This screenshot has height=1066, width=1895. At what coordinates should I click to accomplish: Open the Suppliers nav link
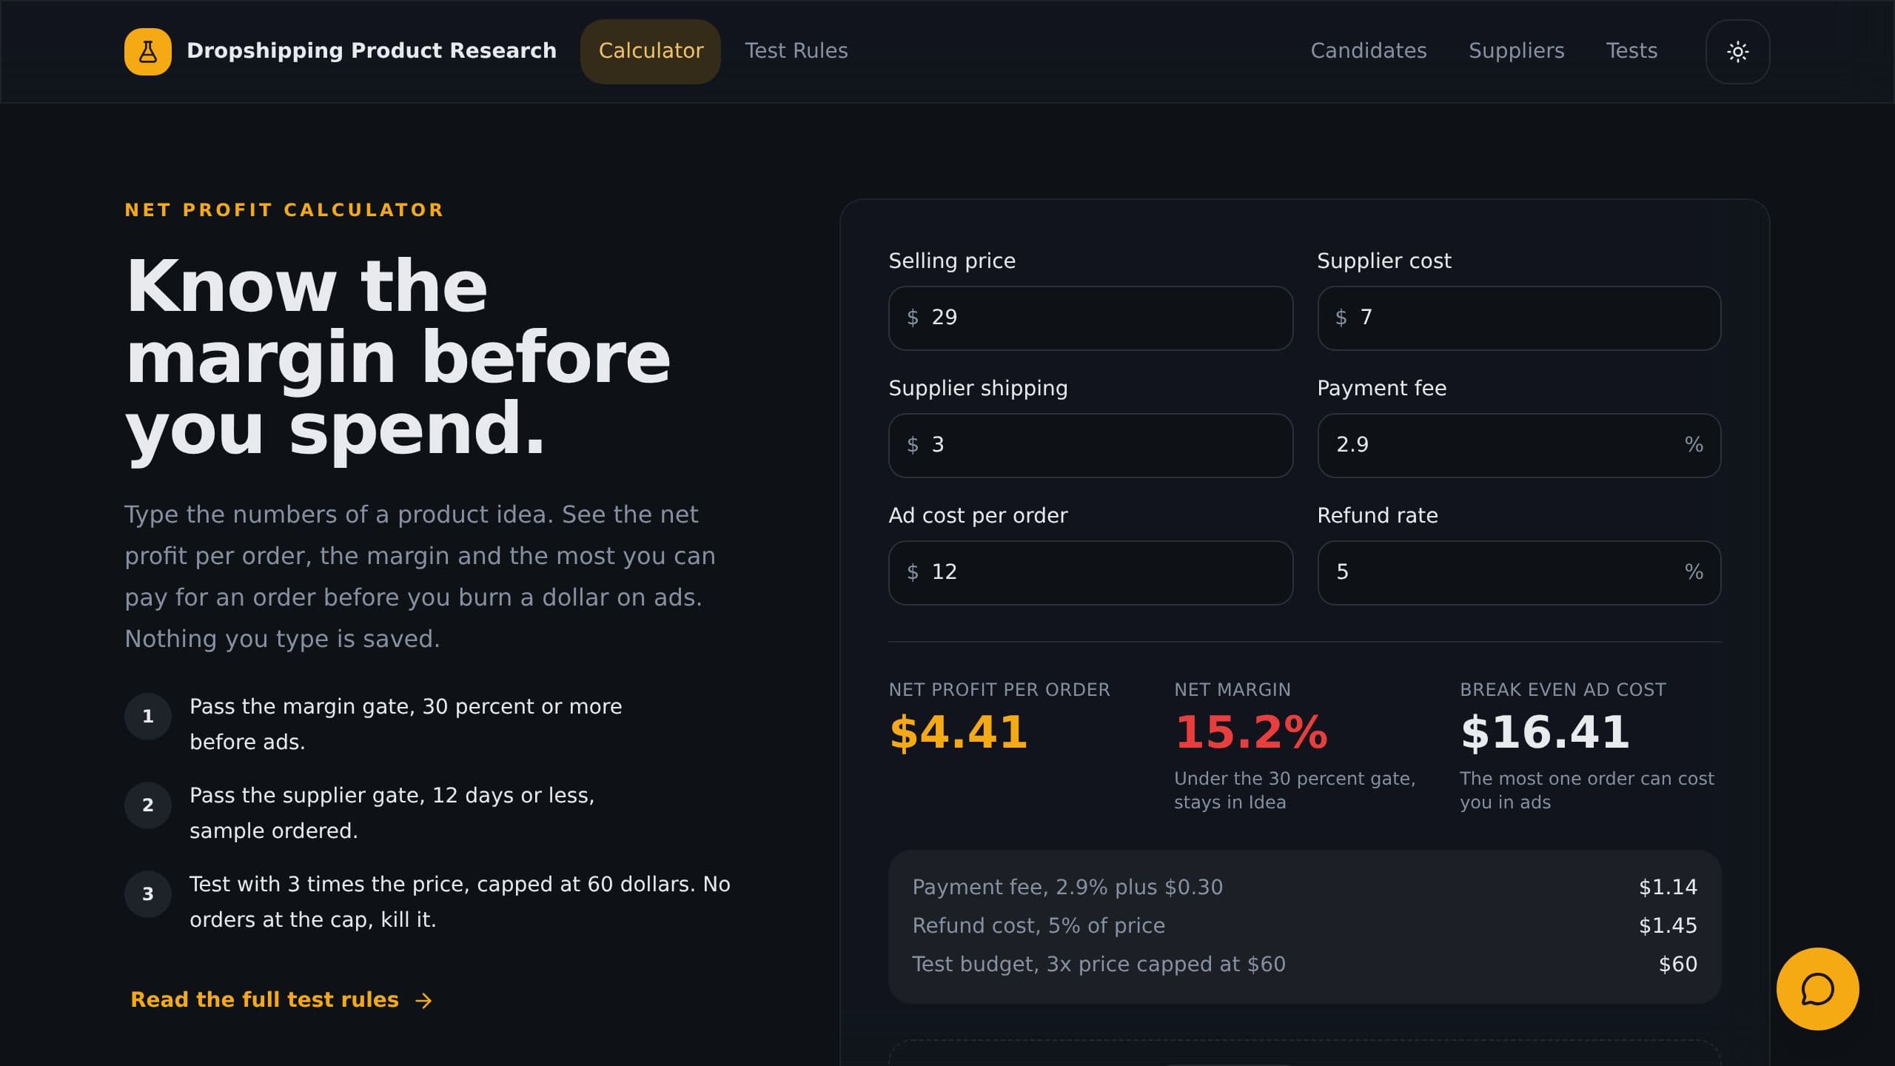(1516, 51)
